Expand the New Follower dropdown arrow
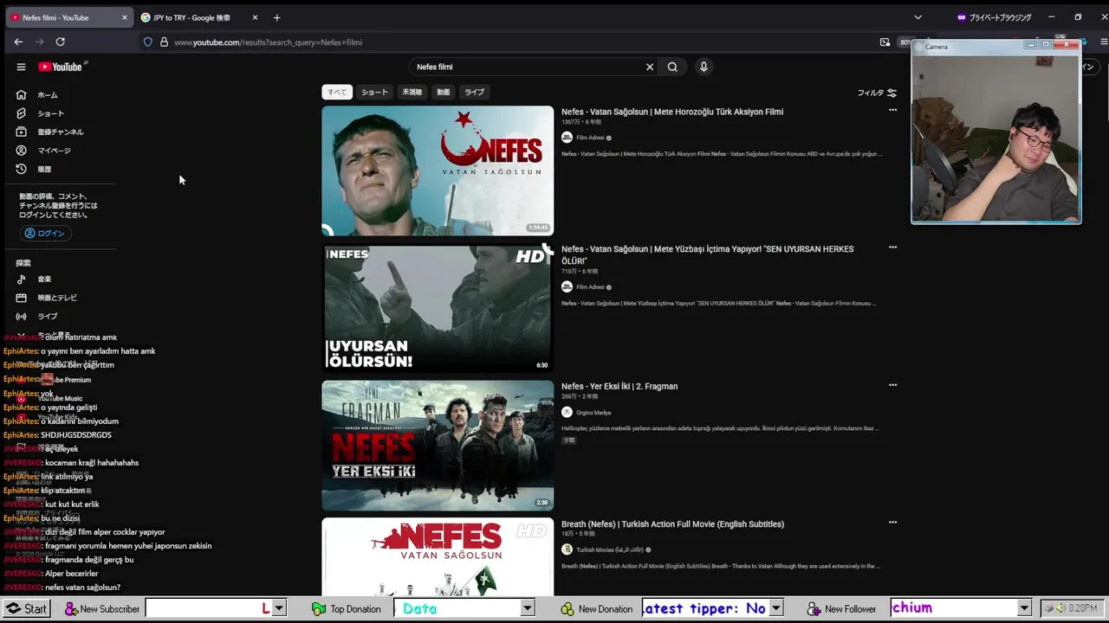1109x623 pixels. (1024, 608)
